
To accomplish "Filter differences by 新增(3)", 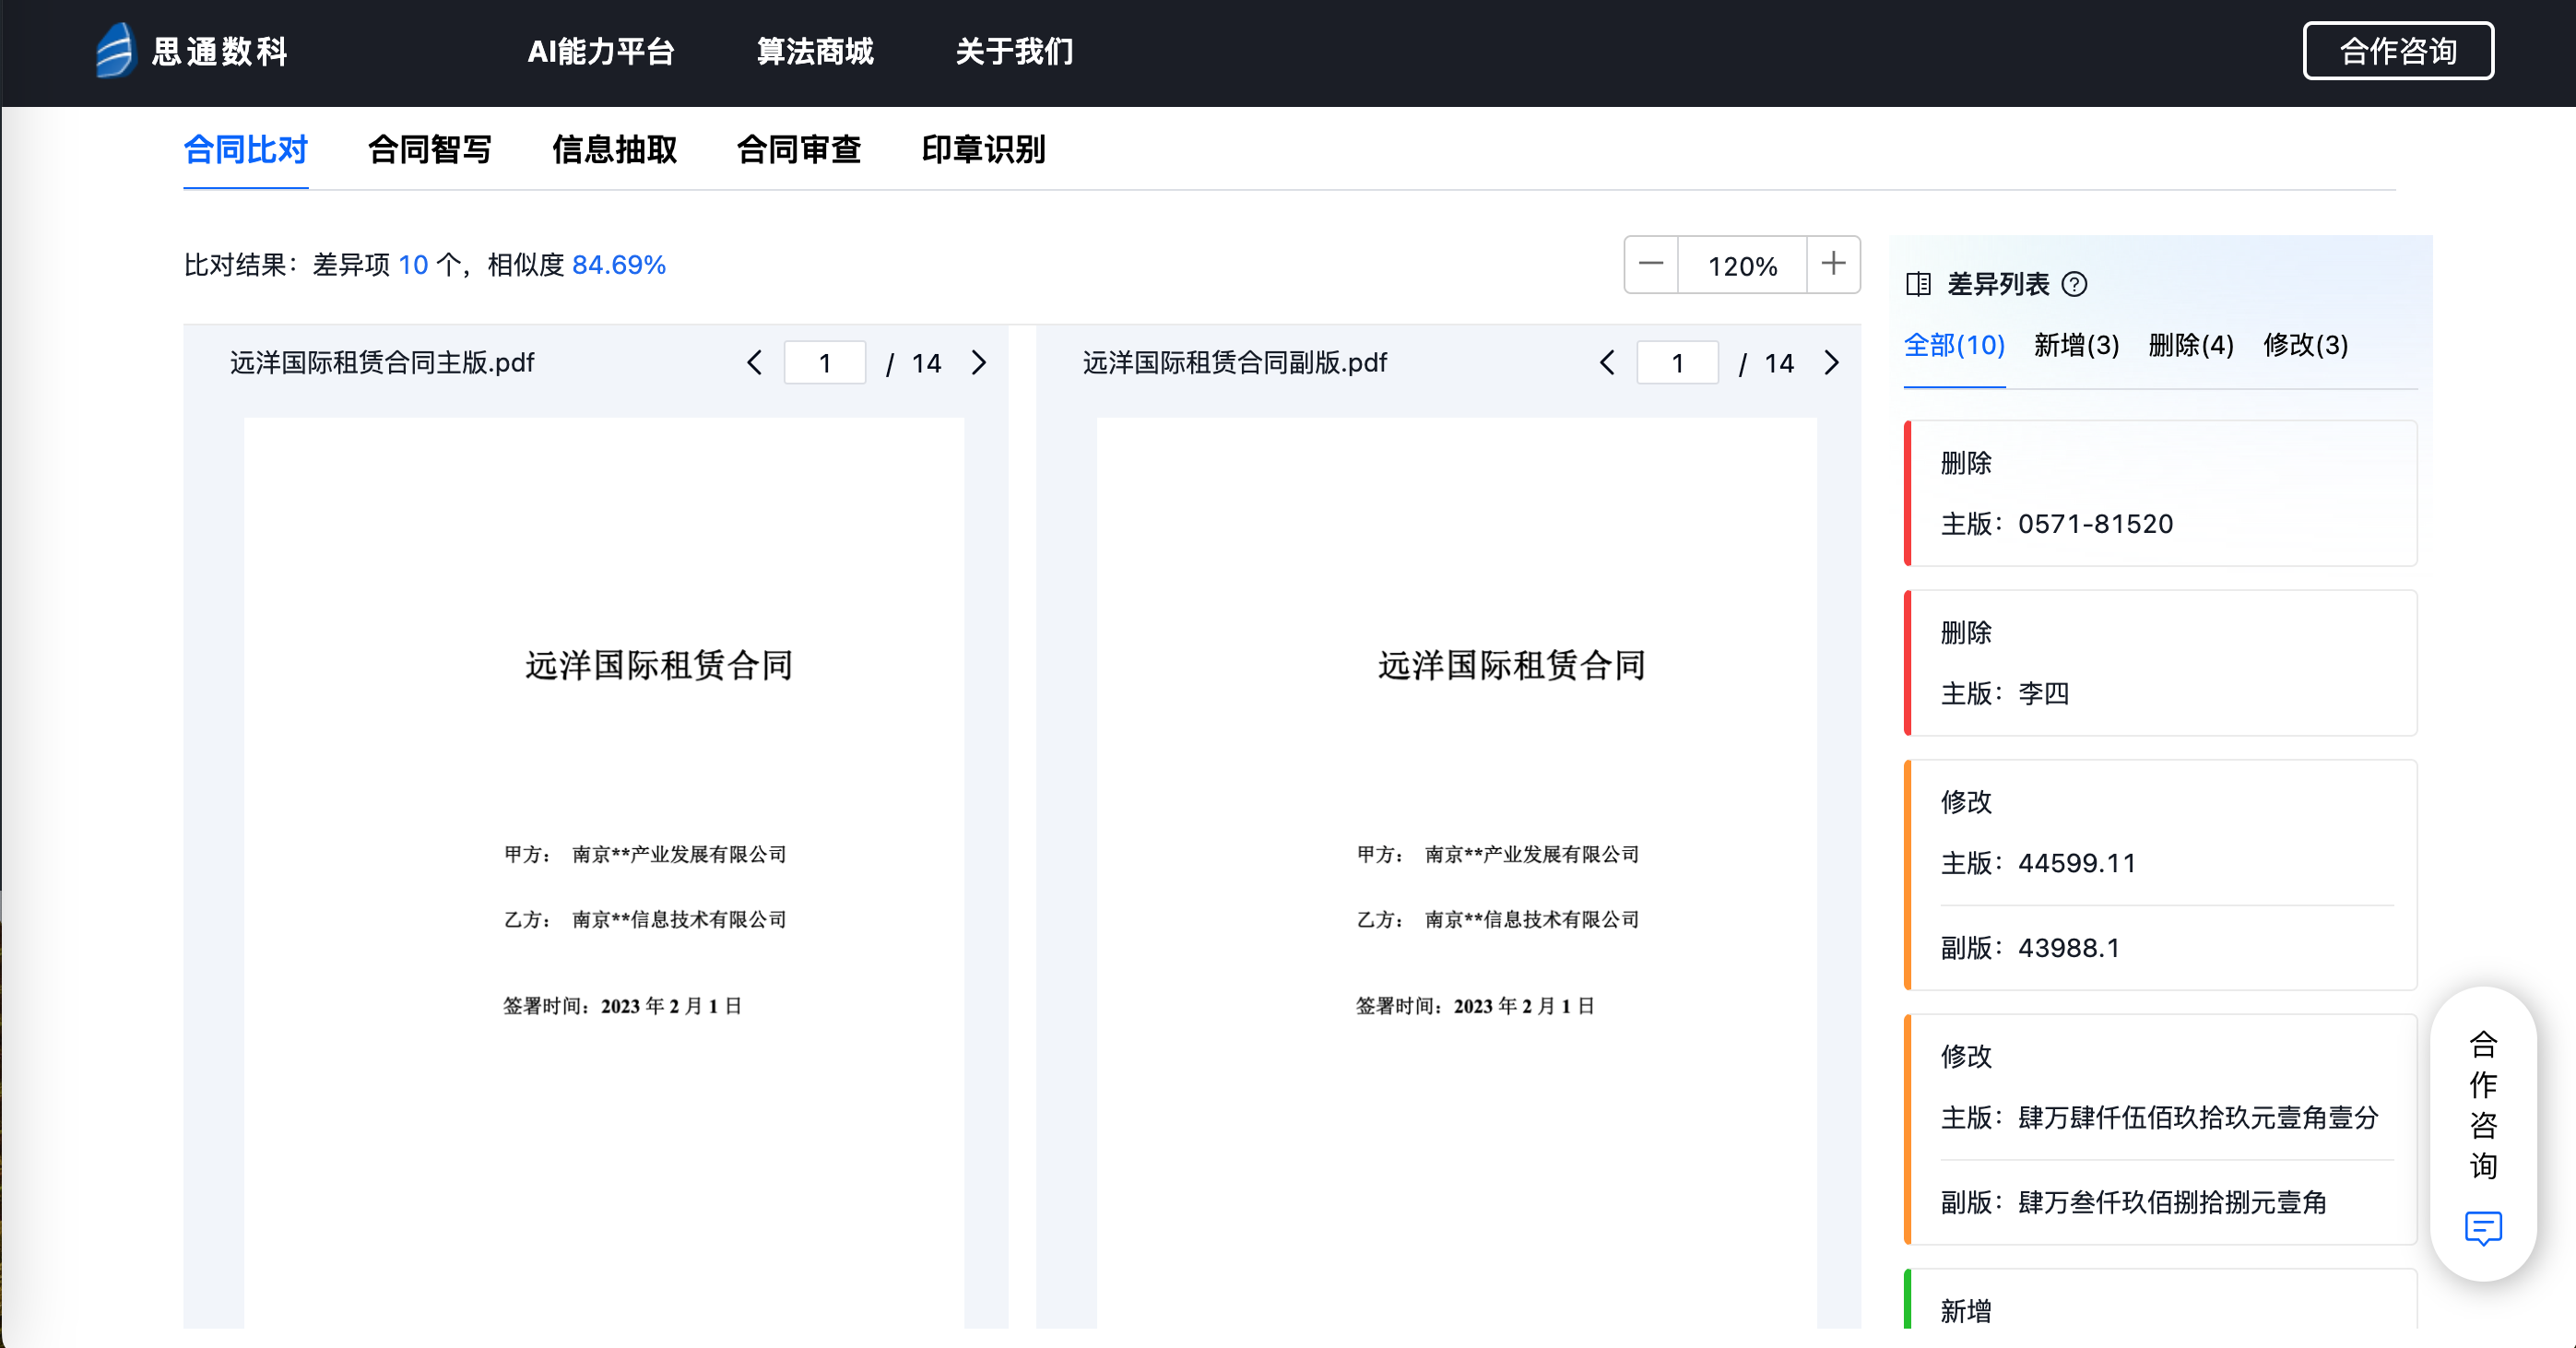I will point(2076,346).
